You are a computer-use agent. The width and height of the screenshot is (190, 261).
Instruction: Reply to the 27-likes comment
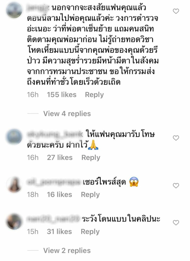pyautogui.click(x=91, y=158)
